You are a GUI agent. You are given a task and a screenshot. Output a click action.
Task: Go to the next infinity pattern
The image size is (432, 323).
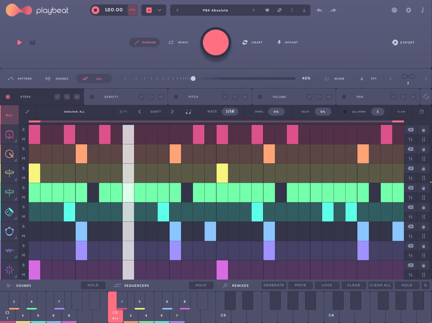pyautogui.click(x=426, y=78)
